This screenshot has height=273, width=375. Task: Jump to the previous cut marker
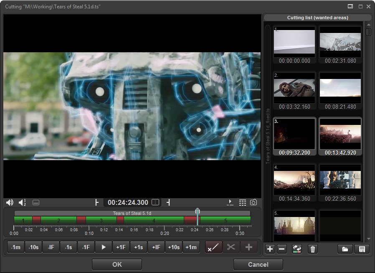(x=97, y=203)
